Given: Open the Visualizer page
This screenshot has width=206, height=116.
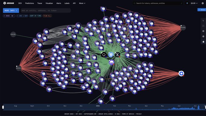Looking at the screenshot, I should pyautogui.click(x=49, y=3).
